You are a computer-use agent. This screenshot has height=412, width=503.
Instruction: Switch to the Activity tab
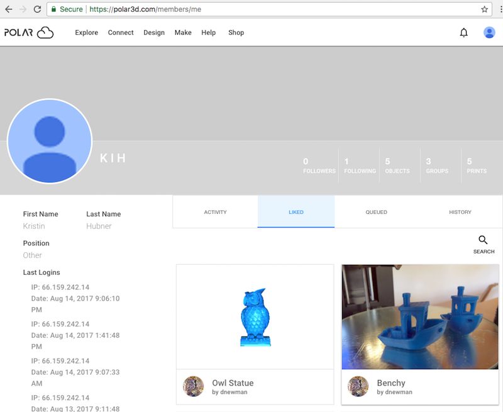click(215, 212)
